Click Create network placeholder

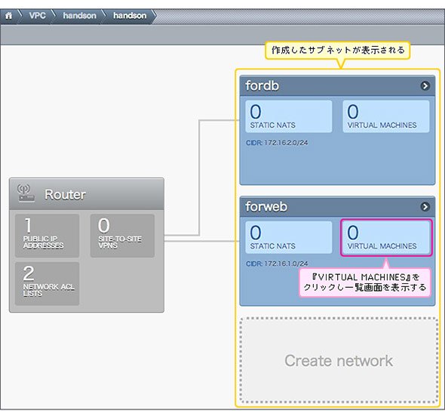tap(339, 360)
